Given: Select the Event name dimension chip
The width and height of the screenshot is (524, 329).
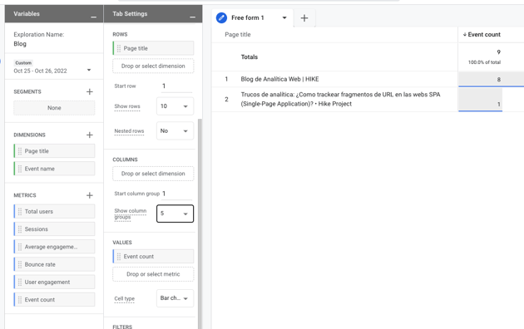Looking at the screenshot, I should coord(54,169).
